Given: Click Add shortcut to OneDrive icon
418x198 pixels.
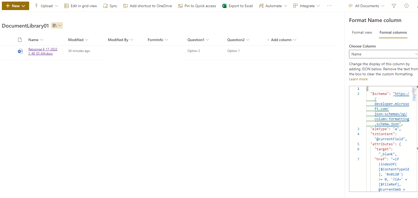Looking at the screenshot, I should click(x=125, y=6).
